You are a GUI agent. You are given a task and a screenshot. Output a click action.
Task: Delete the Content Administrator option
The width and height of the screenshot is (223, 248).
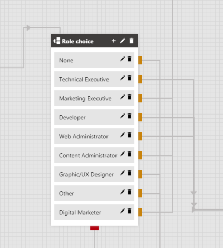coord(130,154)
